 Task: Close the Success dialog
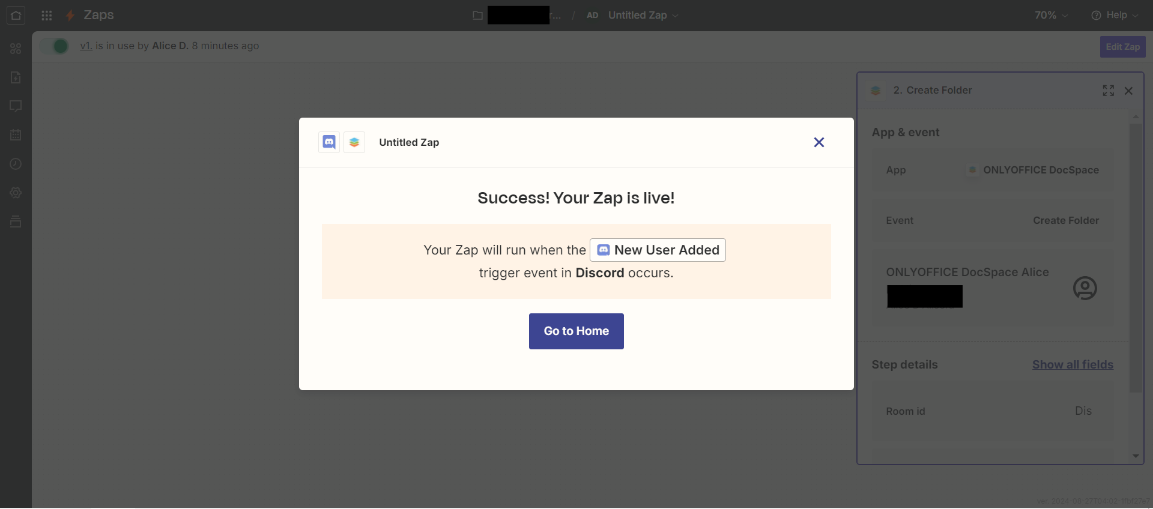click(819, 142)
